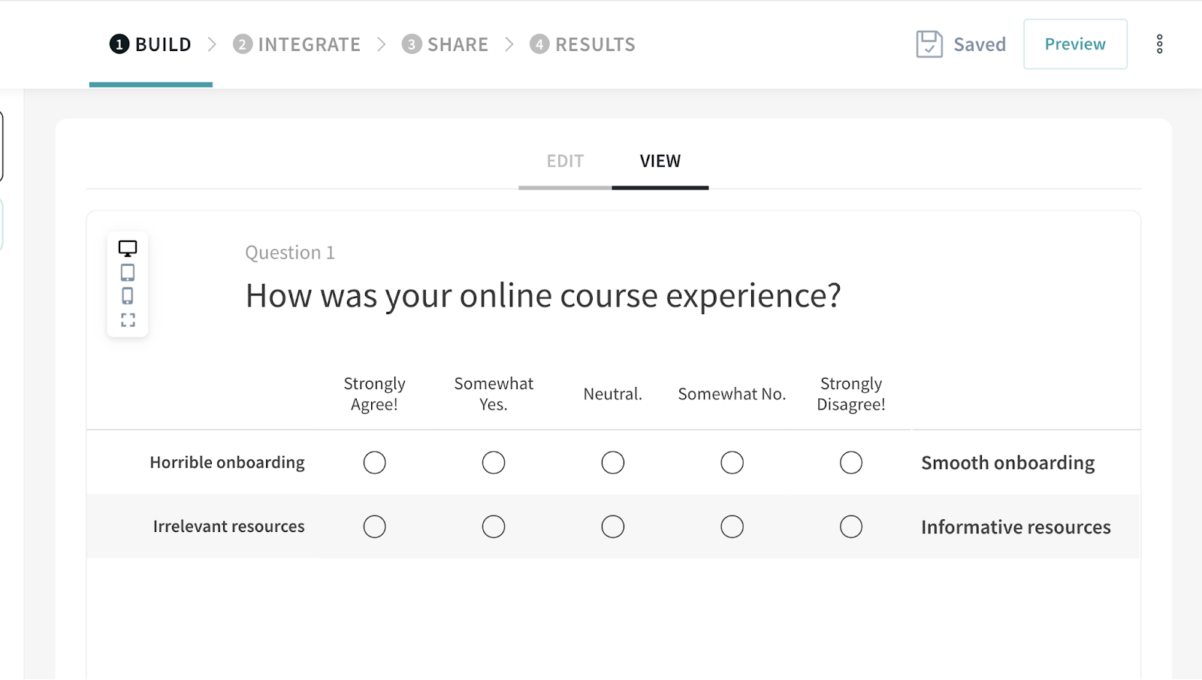This screenshot has width=1202, height=680.
Task: Select desktop preview device icon
Action: [x=128, y=249]
